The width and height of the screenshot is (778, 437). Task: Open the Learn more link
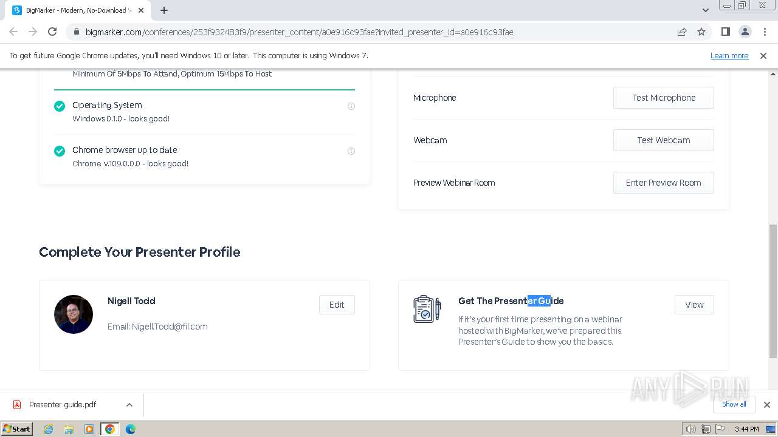pos(729,55)
